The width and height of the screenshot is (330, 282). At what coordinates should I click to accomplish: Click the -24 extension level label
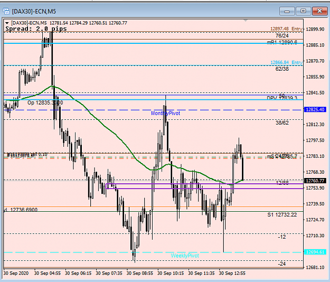(282, 264)
